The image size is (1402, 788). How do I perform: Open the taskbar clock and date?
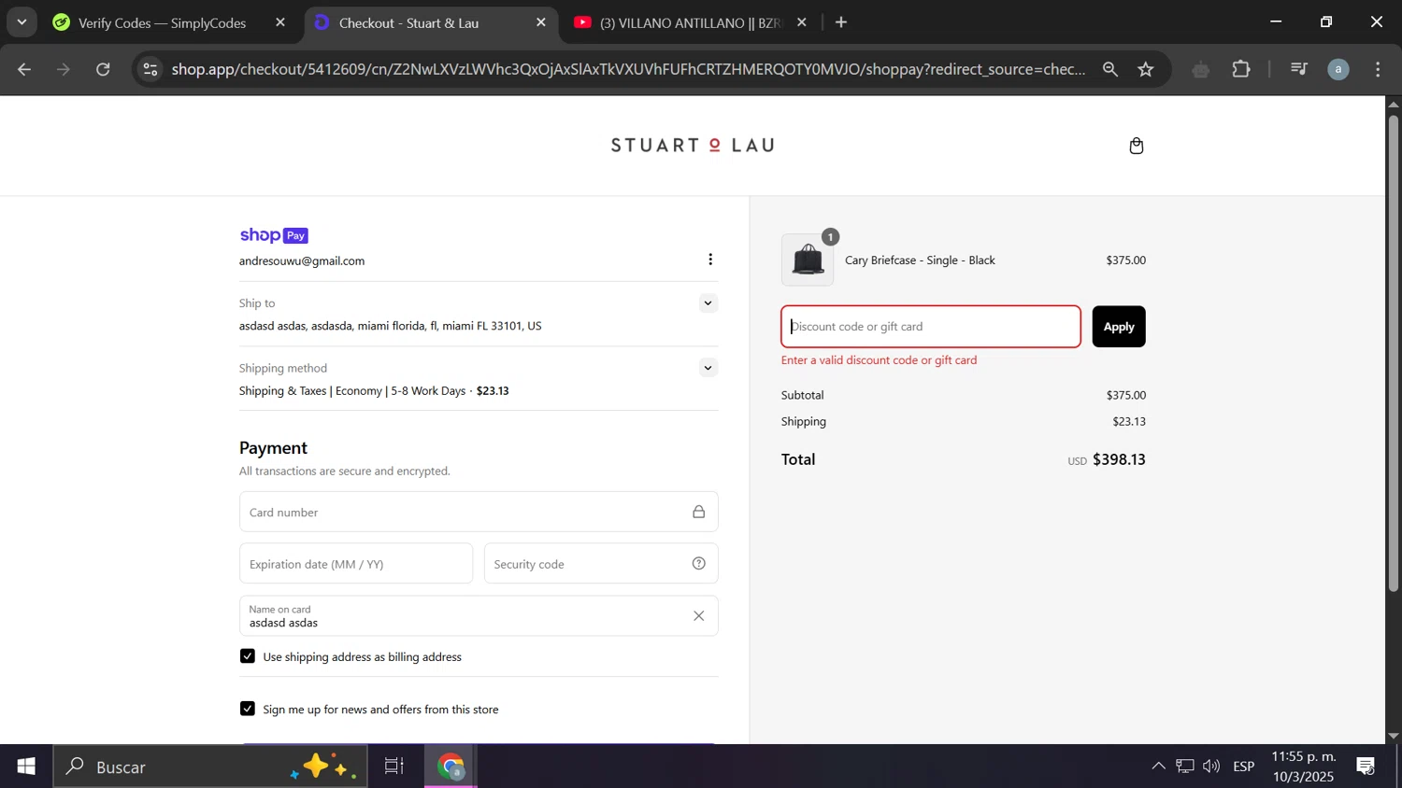coord(1304,767)
